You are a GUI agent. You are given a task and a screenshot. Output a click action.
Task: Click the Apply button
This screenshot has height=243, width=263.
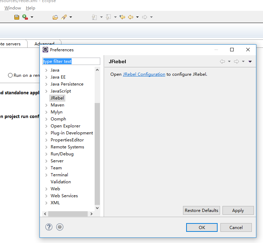tap(238, 210)
